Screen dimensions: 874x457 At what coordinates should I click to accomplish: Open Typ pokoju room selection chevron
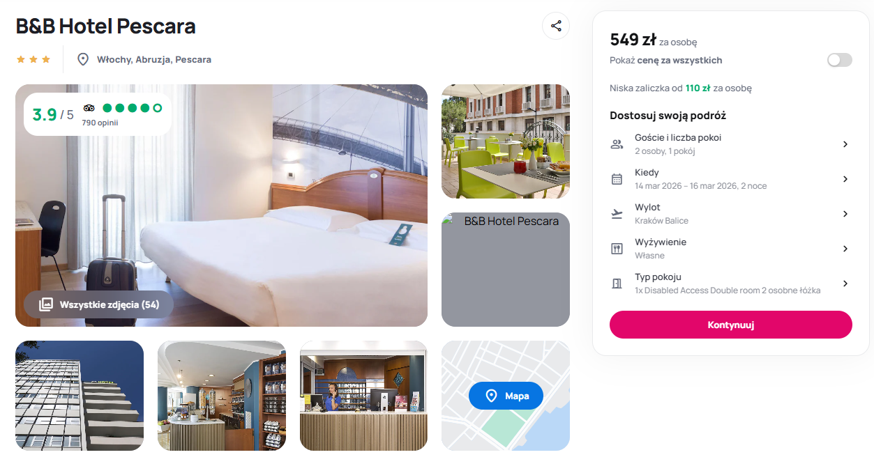845,284
